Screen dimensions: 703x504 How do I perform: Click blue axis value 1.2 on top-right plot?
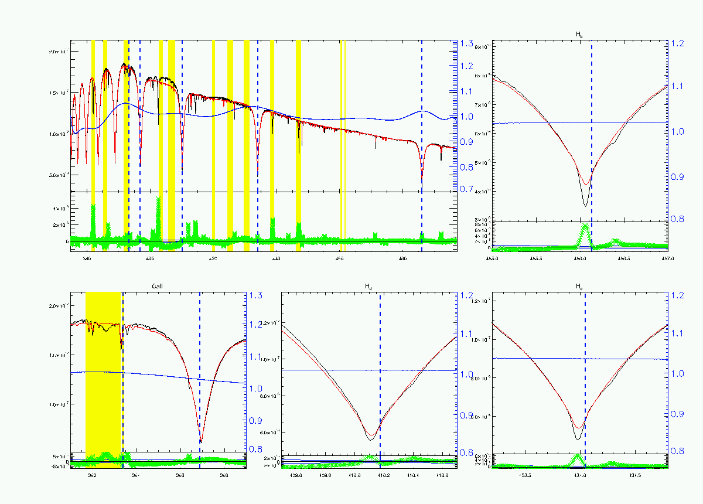pyautogui.click(x=678, y=43)
